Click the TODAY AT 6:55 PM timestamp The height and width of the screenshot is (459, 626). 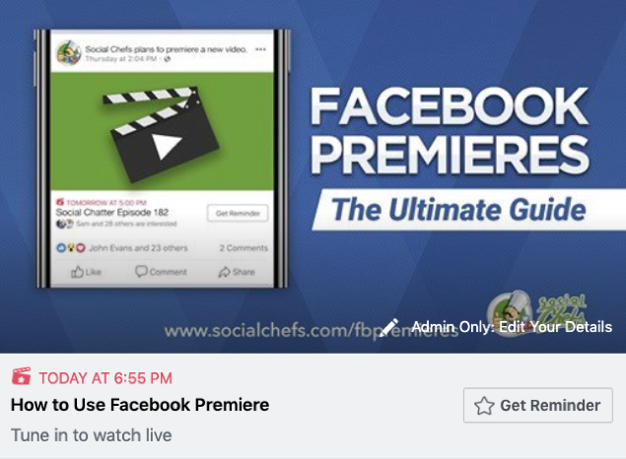coord(105,378)
